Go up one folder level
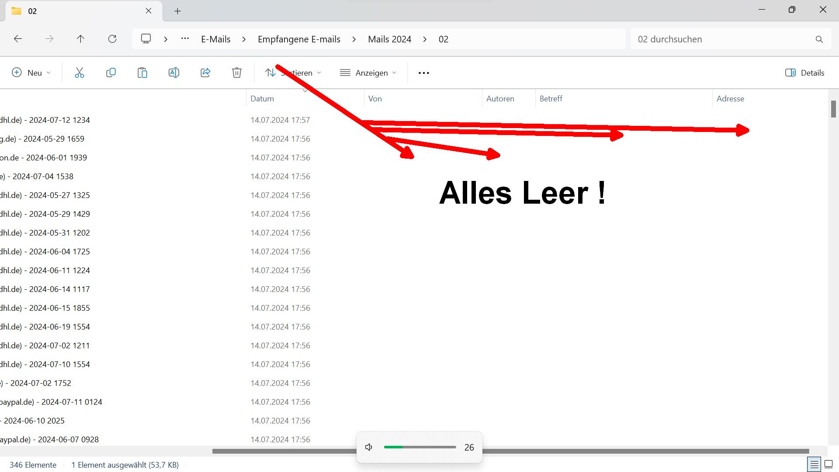The image size is (839, 472). click(80, 39)
